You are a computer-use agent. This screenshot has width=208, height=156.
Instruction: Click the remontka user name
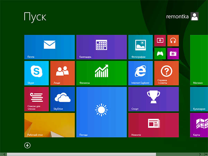coord(177,16)
